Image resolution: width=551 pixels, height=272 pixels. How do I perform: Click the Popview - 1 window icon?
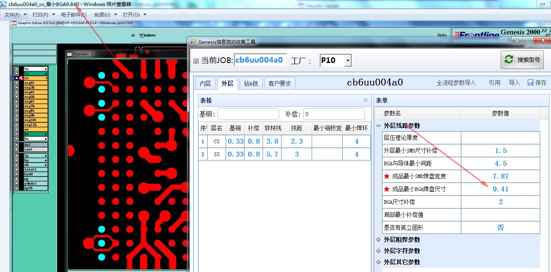(x=69, y=54)
